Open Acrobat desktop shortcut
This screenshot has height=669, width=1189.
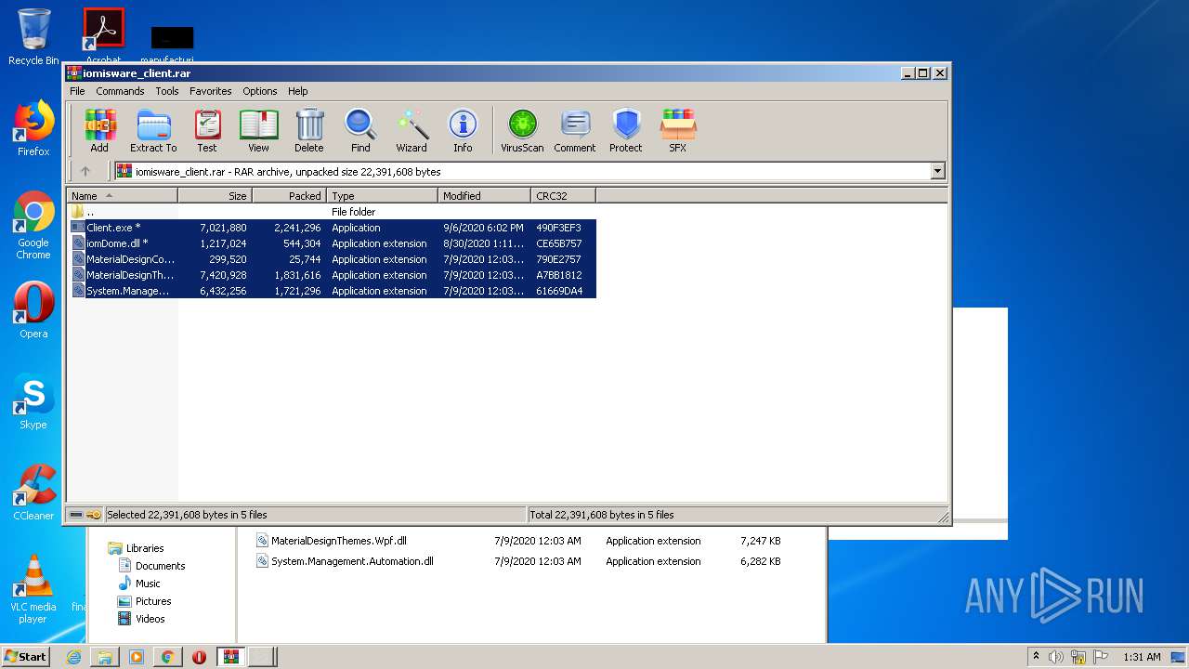coord(103,35)
